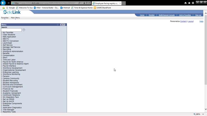The image size is (207, 116).
Task: Click the page vertical scrollbar
Action: tap(206, 64)
